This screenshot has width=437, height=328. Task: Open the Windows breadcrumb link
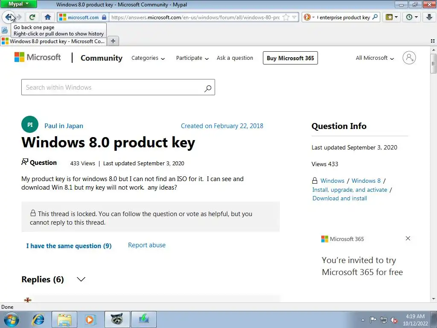click(332, 181)
